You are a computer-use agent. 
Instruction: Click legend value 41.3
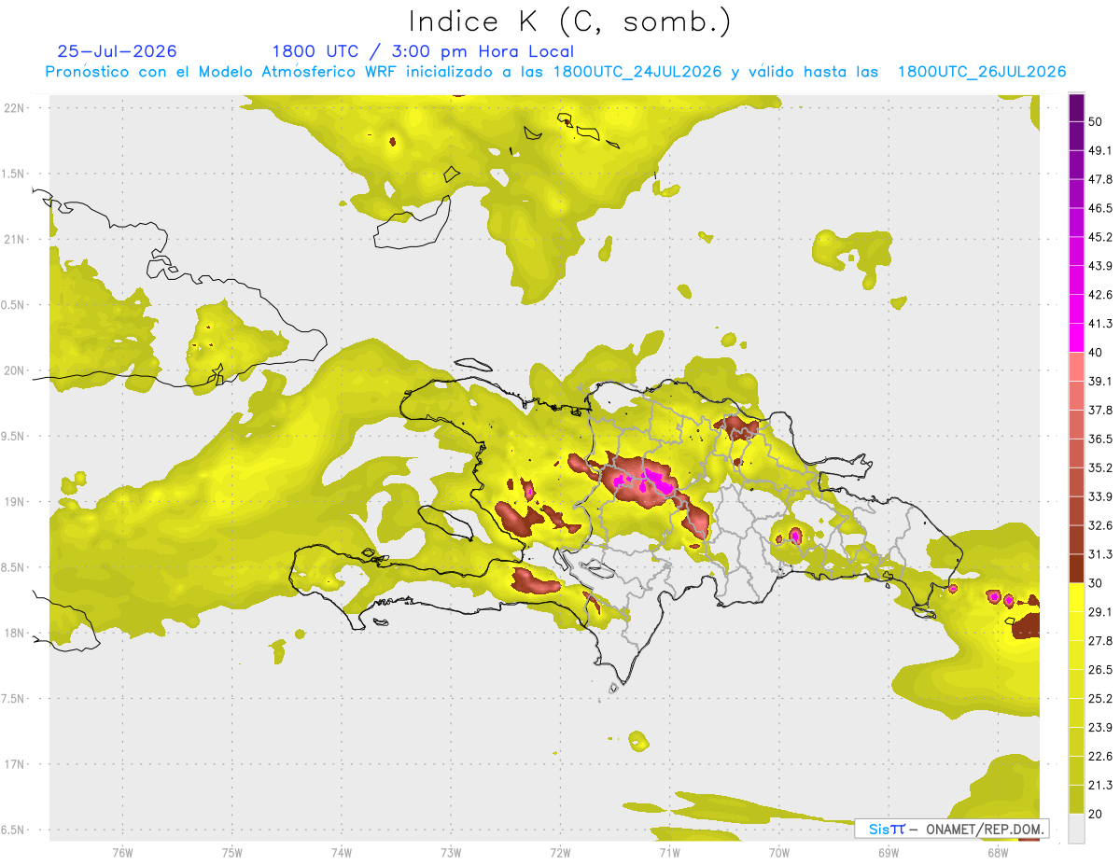(1100, 324)
